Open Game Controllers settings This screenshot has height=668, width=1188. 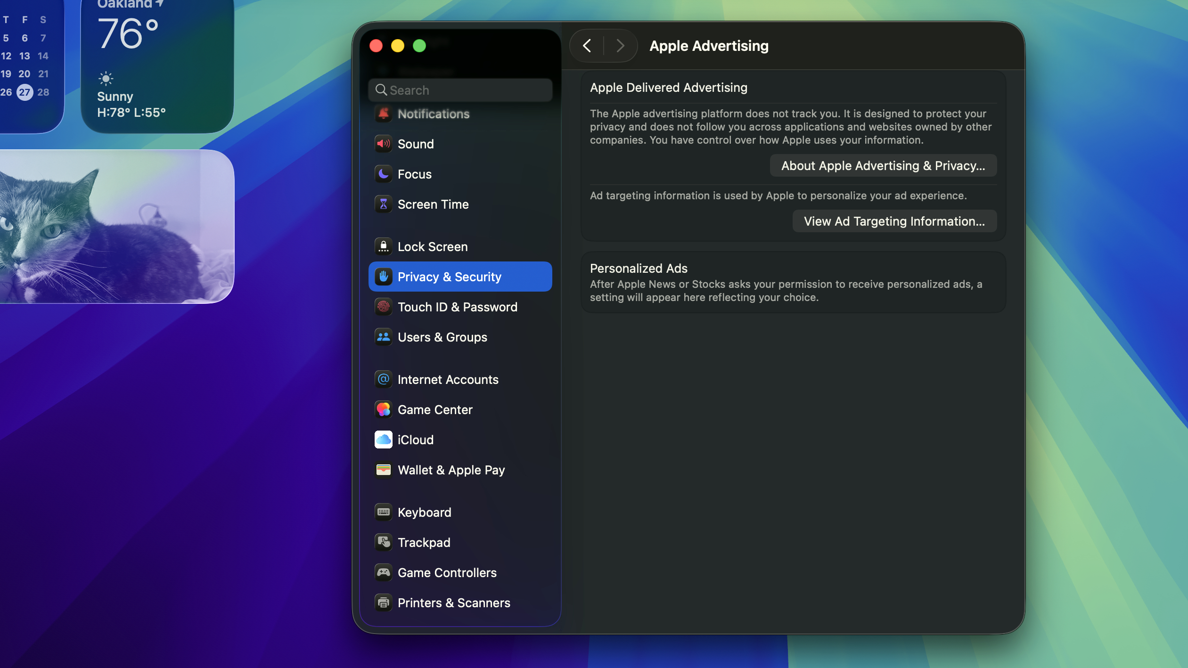pos(447,572)
